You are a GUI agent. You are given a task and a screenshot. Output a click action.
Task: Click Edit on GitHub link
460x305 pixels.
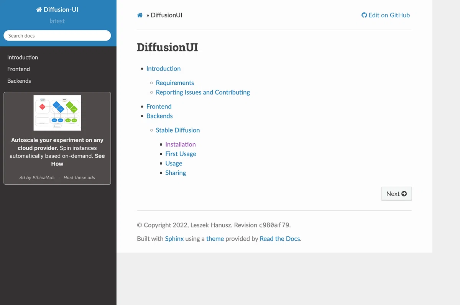point(386,15)
